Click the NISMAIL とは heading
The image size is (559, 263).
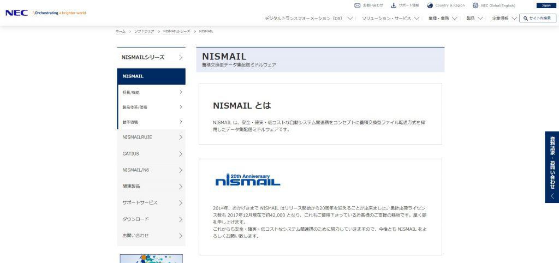(242, 105)
